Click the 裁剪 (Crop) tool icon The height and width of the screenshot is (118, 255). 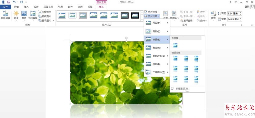point(213,14)
